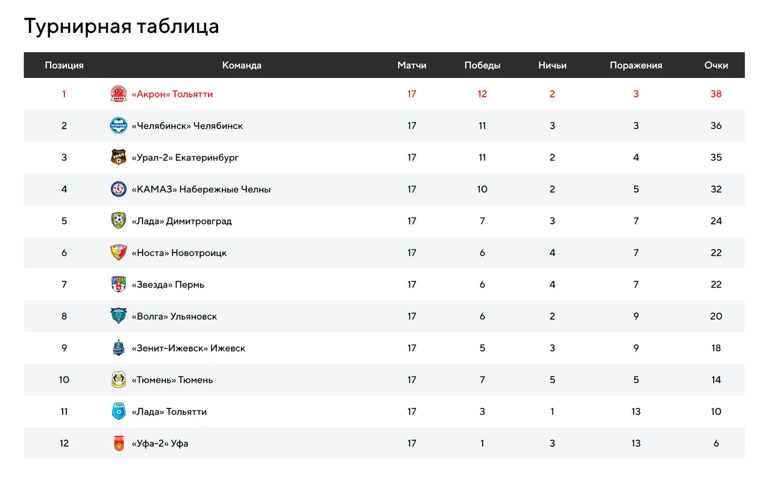The width and height of the screenshot is (777, 478).
Task: Select the «Звезда» Пермь team name
Action: [x=168, y=285]
